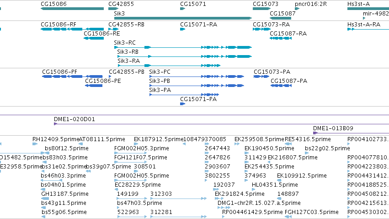Image resolution: width=389 pixels, height=219 pixels.
Task: Click the Sik3-RB transcript label
Action: (x=128, y=52)
